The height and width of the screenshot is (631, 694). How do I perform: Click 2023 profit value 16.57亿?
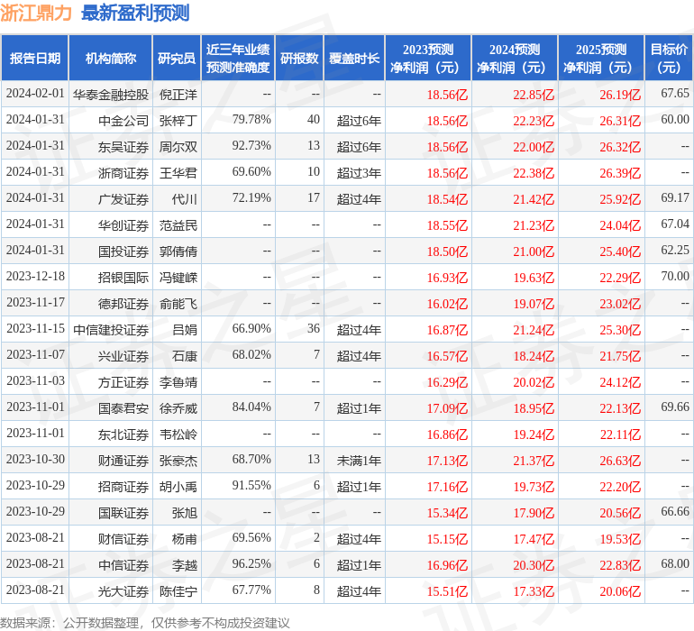click(447, 356)
